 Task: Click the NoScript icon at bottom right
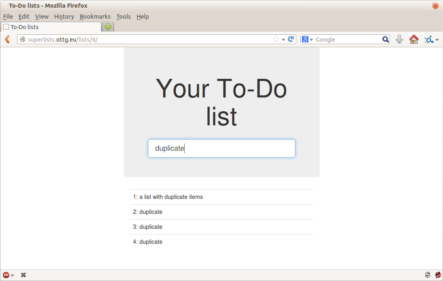coord(437,275)
